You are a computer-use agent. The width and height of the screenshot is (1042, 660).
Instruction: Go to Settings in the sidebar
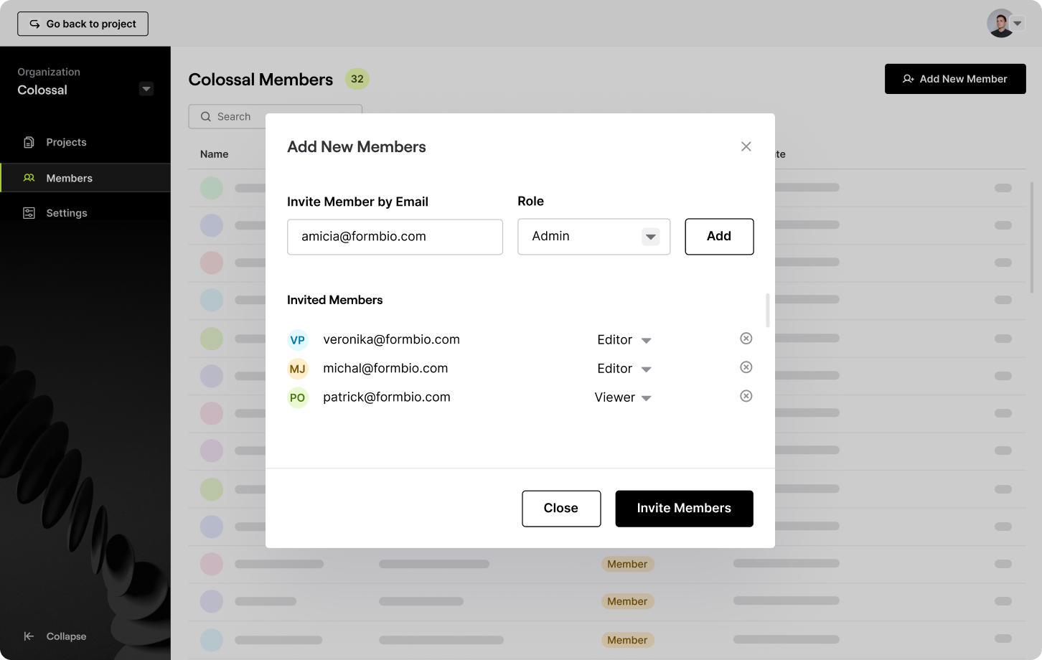tap(66, 213)
